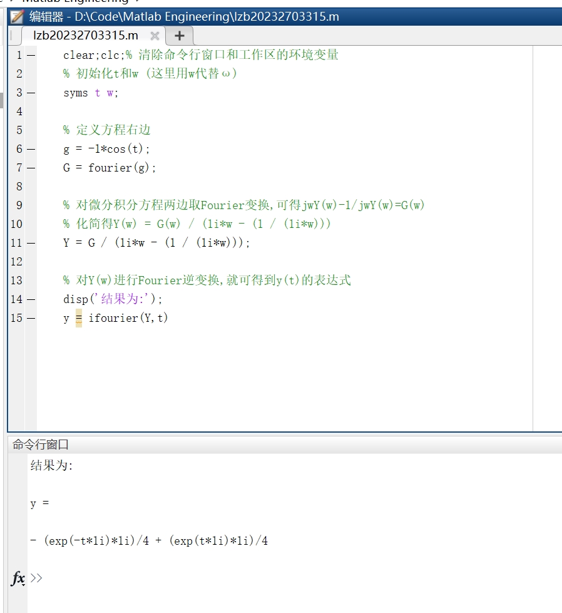This screenshot has height=613, width=562.
Task: Set breakpoint dash on line 3
Action: (x=31, y=93)
